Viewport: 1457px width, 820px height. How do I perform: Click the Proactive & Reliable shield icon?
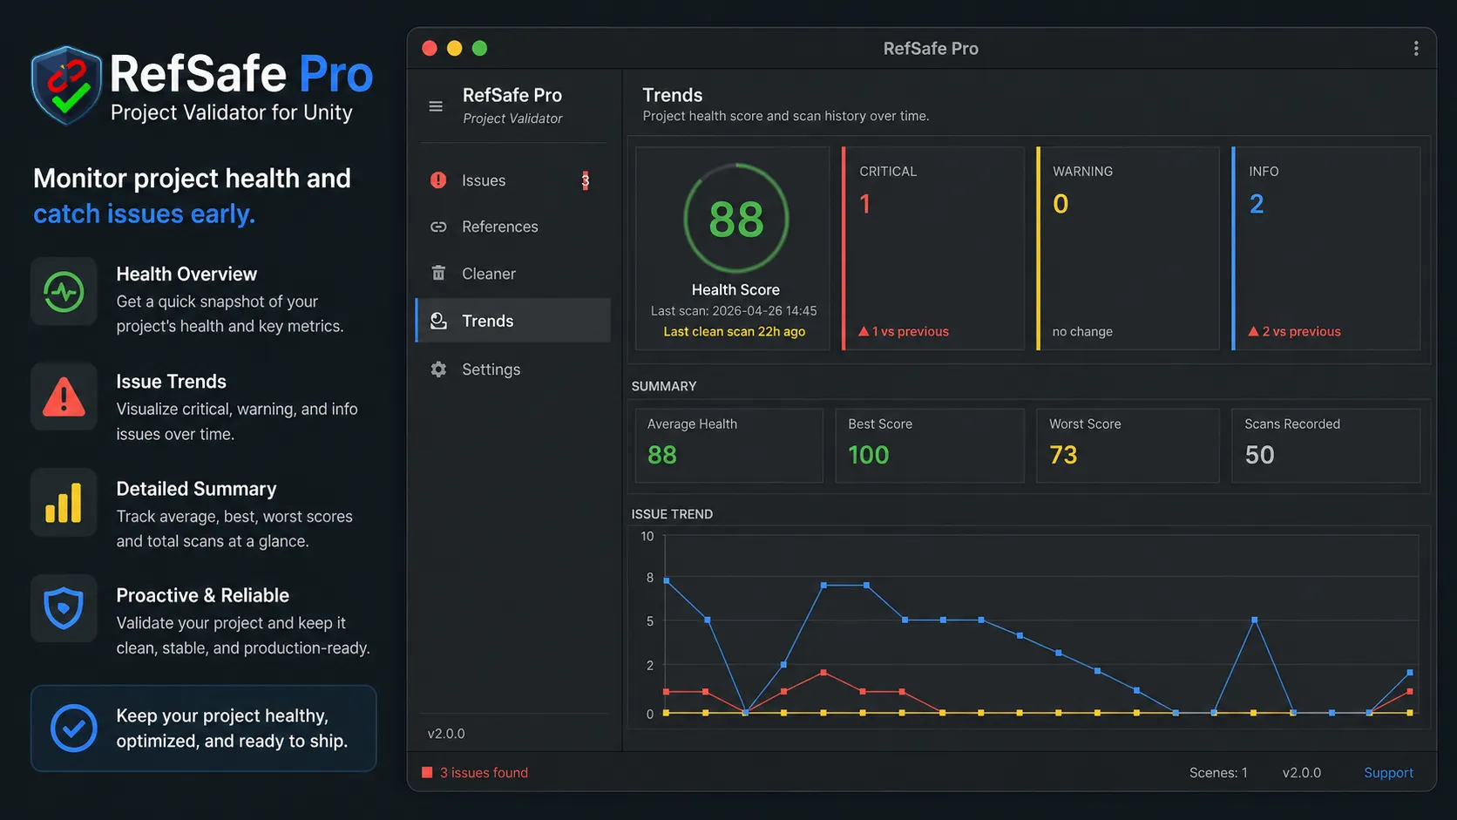point(64,608)
